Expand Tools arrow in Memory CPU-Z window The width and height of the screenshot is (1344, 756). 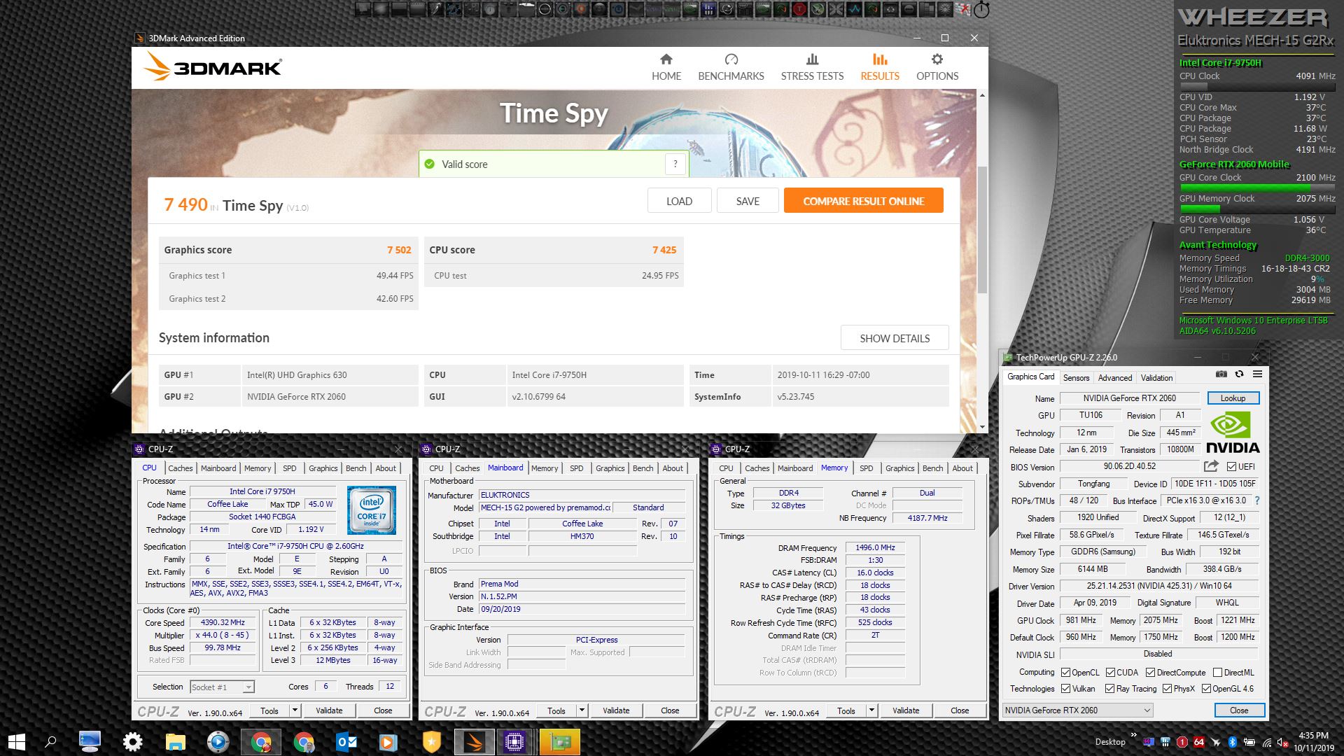871,710
